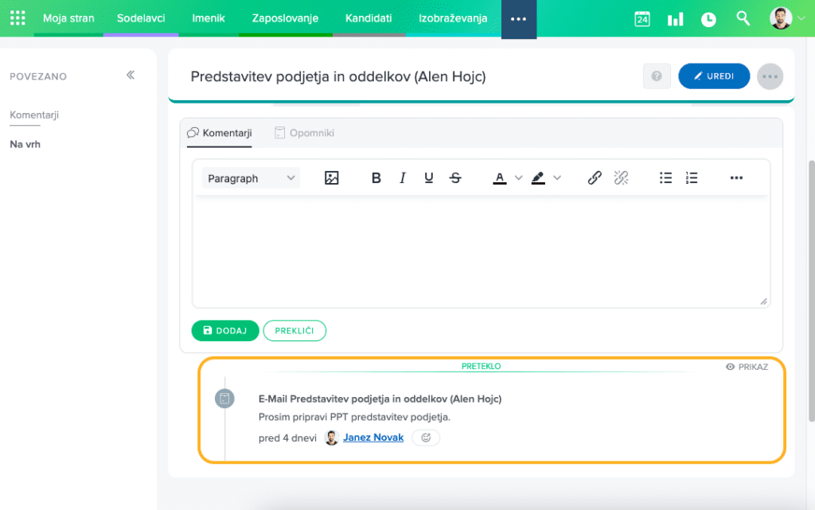Open Janez Novak profile link
This screenshot has width=815, height=510.
pos(372,438)
